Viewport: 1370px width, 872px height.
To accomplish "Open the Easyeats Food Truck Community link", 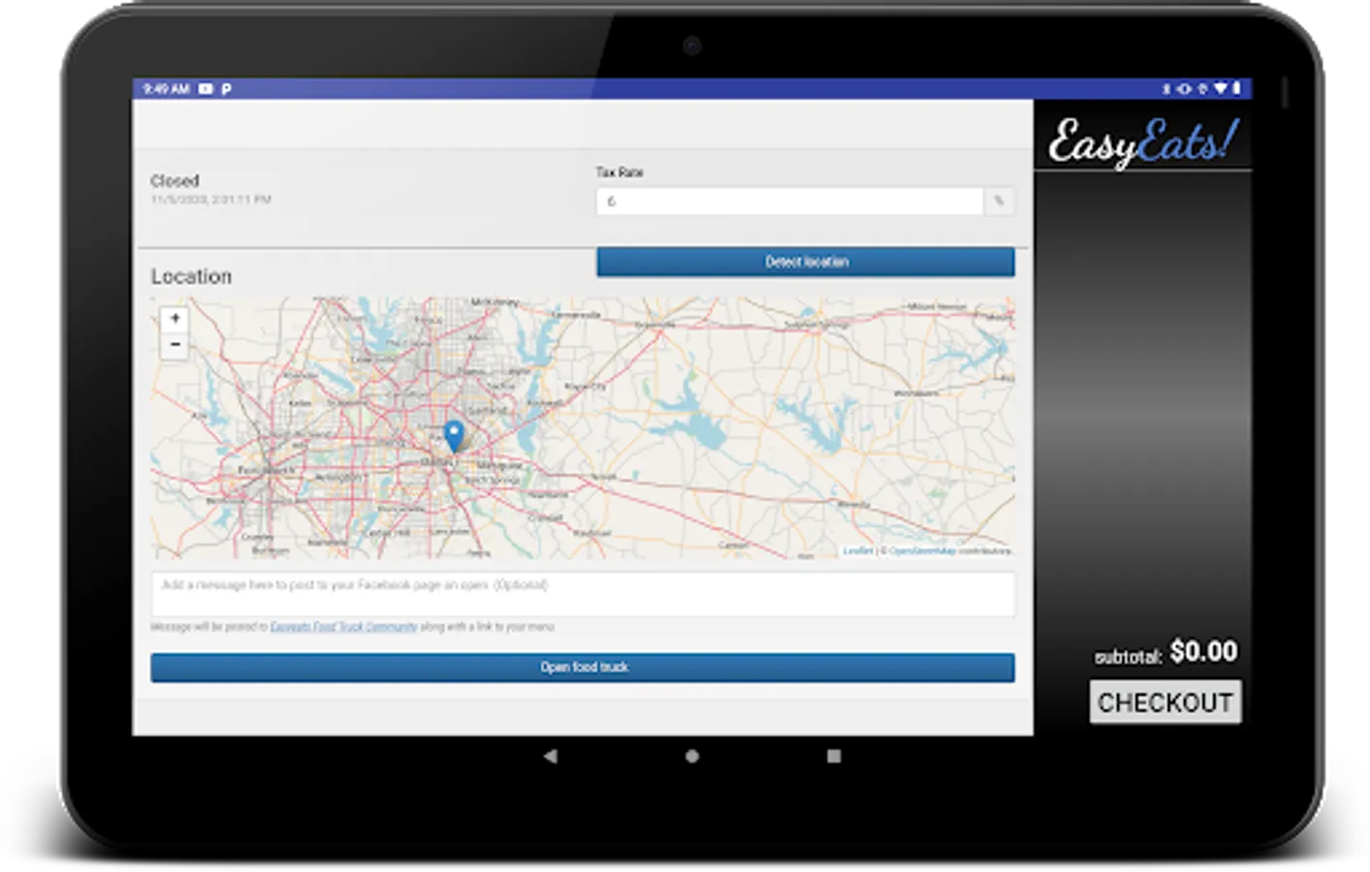I will [343, 627].
